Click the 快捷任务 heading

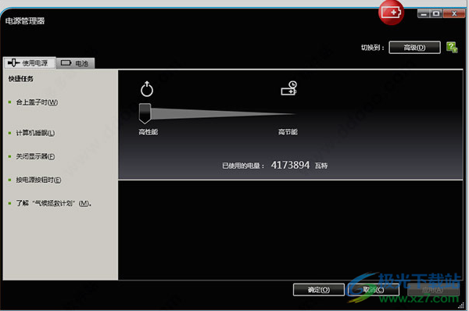[20, 79]
